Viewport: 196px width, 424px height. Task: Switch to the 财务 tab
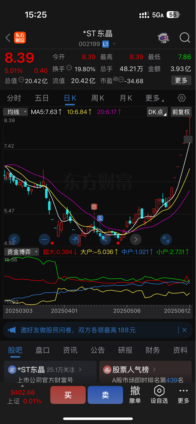tap(153, 350)
